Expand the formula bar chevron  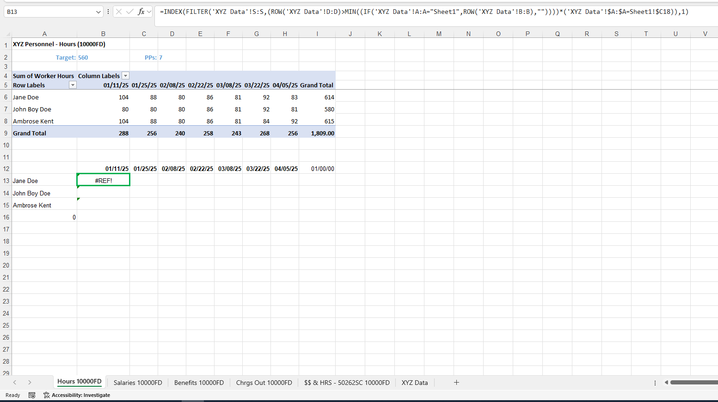coord(149,12)
